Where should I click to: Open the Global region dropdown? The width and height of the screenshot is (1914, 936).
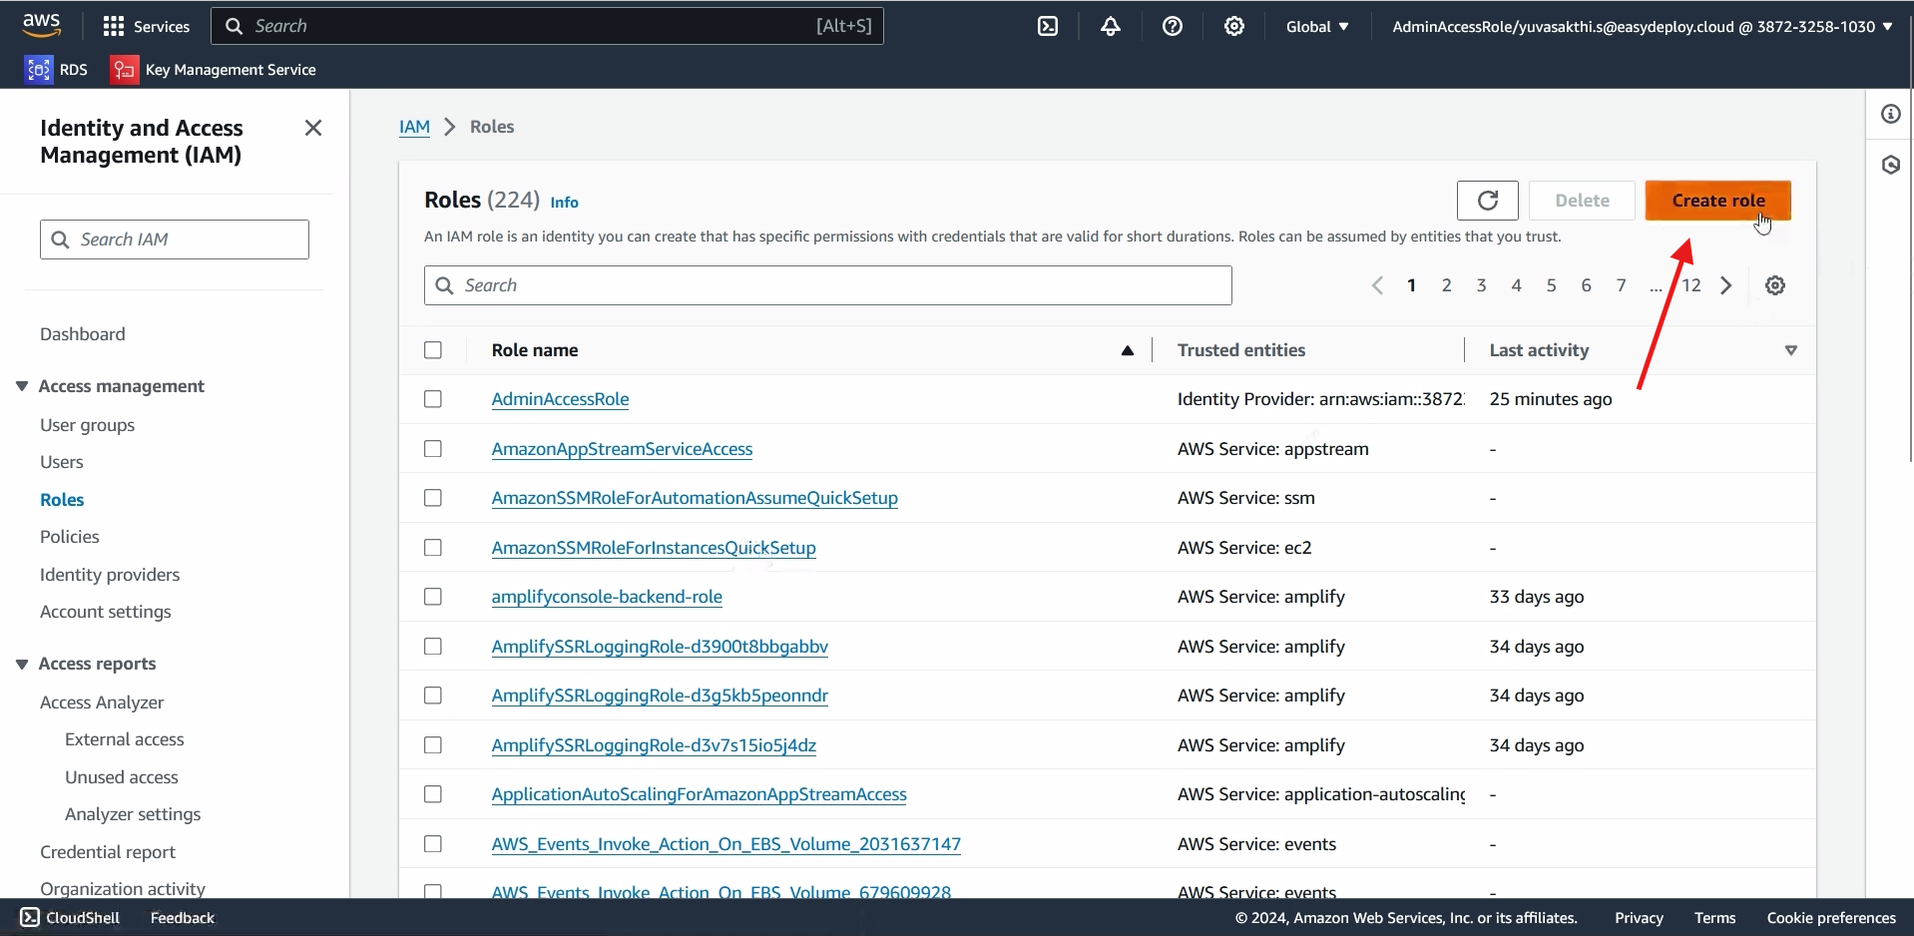point(1317,27)
